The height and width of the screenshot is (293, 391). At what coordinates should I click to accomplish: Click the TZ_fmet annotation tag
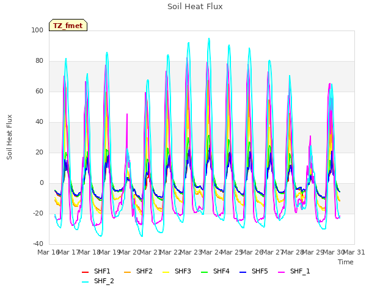click(x=68, y=25)
